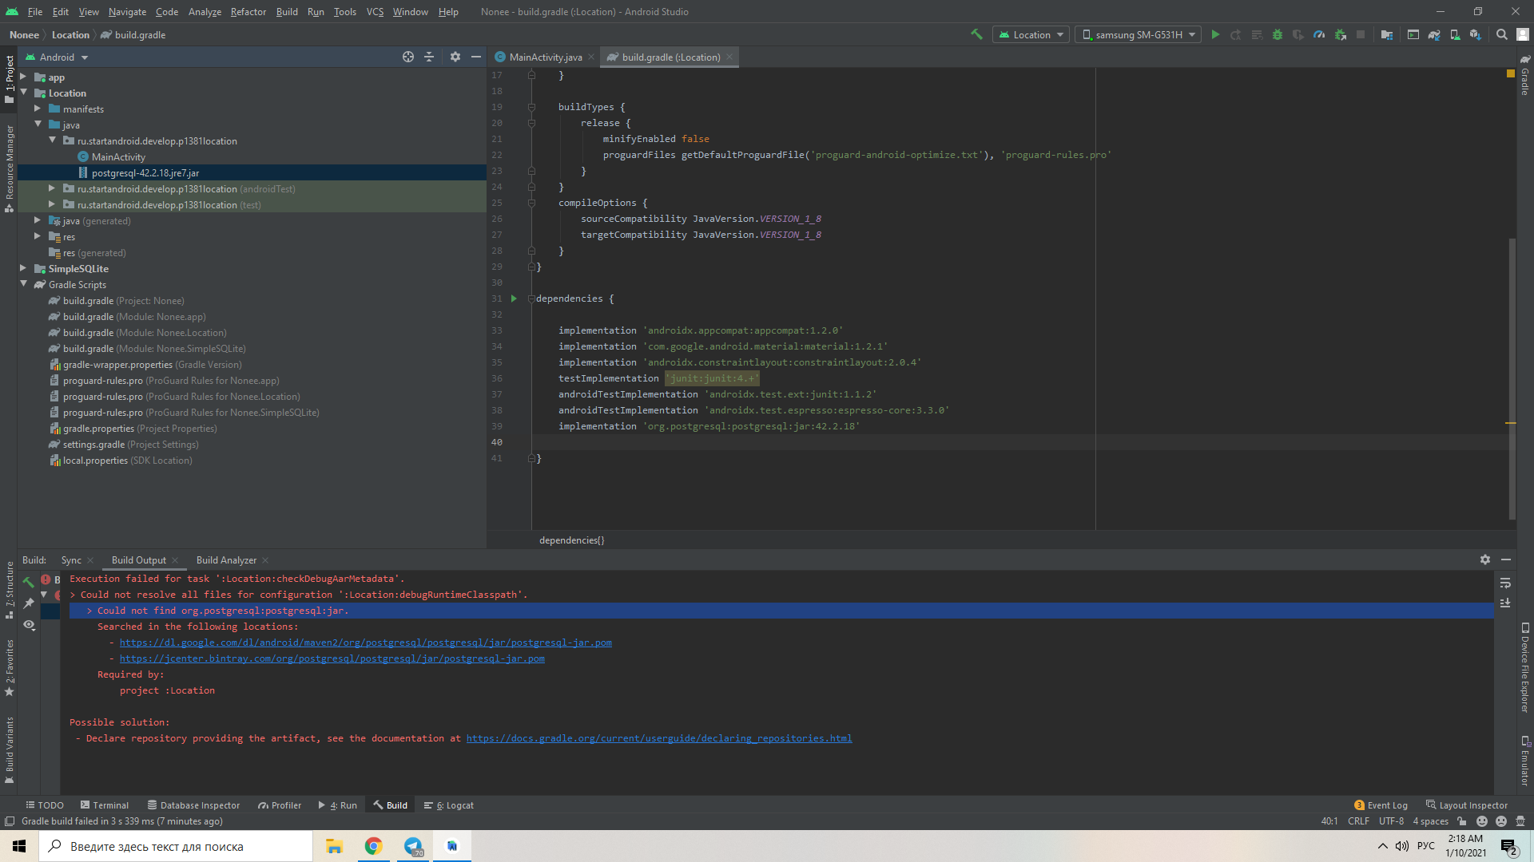Open the Refactor menu
Image resolution: width=1534 pixels, height=862 pixels.
(x=248, y=12)
